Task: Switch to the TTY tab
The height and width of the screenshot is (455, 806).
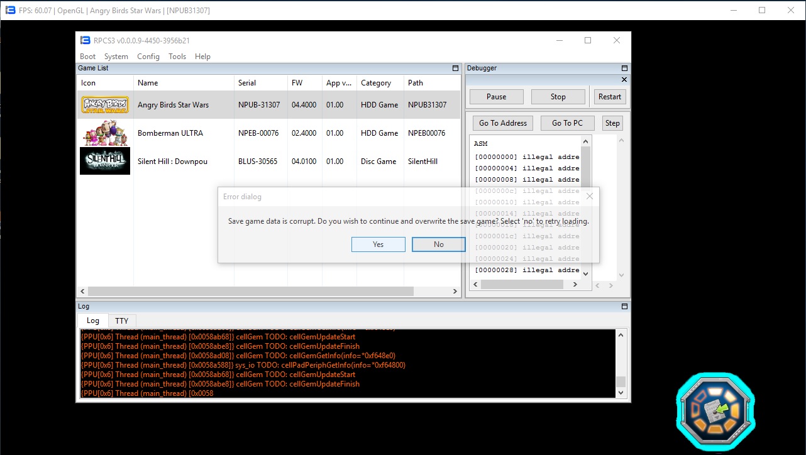Action: tap(121, 321)
